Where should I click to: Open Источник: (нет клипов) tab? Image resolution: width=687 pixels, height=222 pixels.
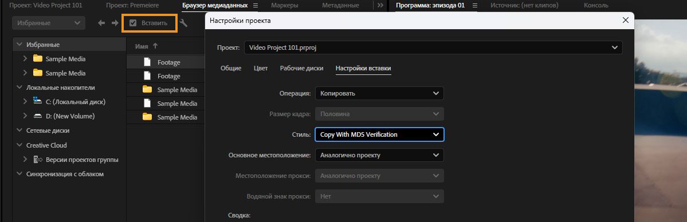coord(524,6)
